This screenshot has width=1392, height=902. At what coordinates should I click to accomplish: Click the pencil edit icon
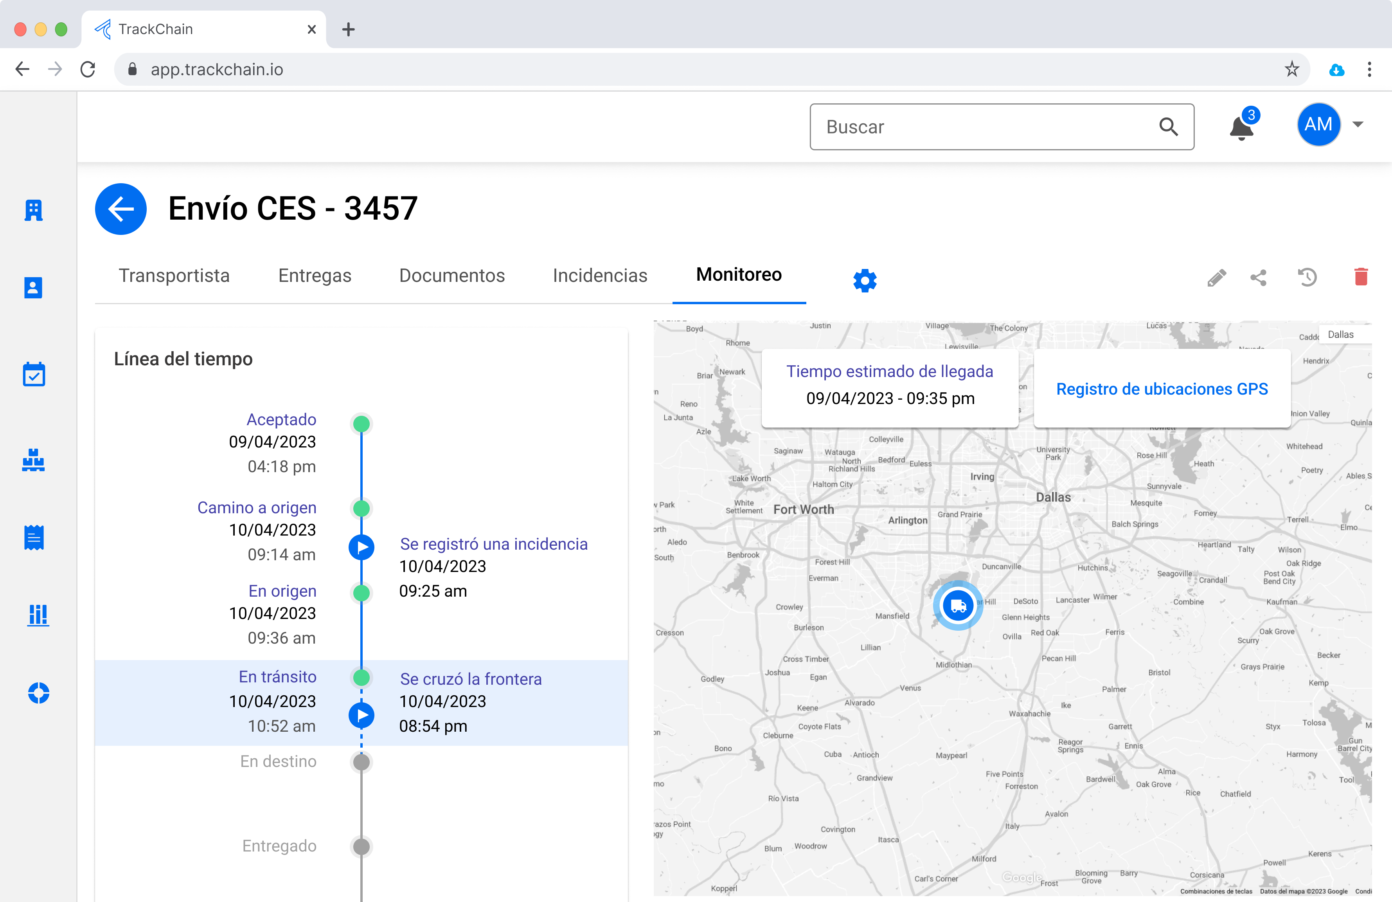[x=1217, y=278]
